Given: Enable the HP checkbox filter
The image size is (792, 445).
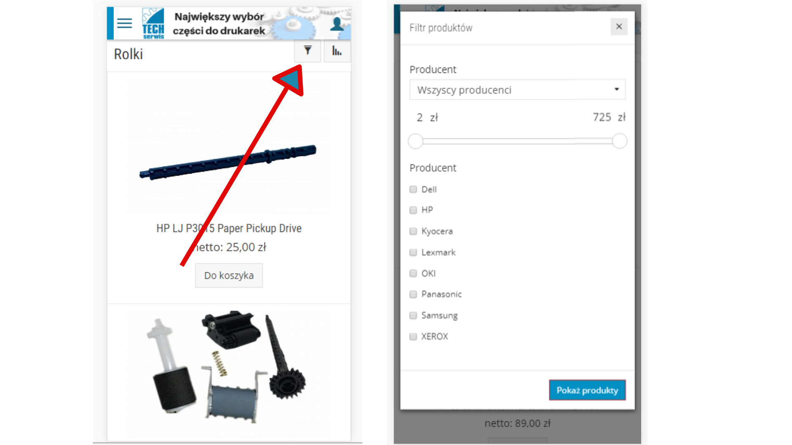Looking at the screenshot, I should 413,210.
